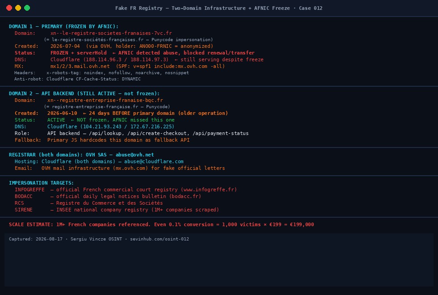Click the Cloudflare 188.114.96.3 DNS line
This screenshot has width=438, height=295.
click(139, 59)
